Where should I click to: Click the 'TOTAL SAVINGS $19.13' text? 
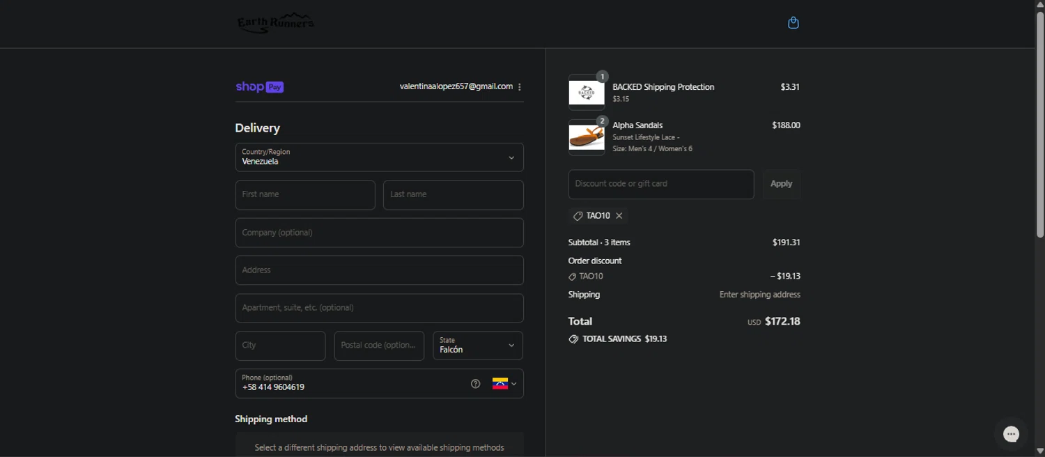click(624, 339)
